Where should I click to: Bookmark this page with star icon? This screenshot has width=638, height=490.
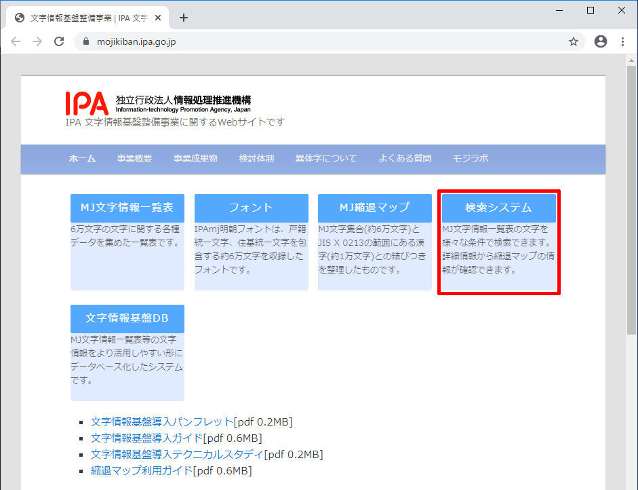tap(574, 41)
